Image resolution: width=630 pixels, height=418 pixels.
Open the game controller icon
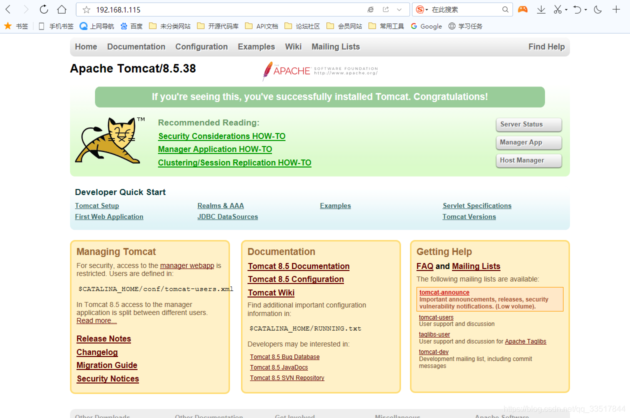tap(522, 9)
